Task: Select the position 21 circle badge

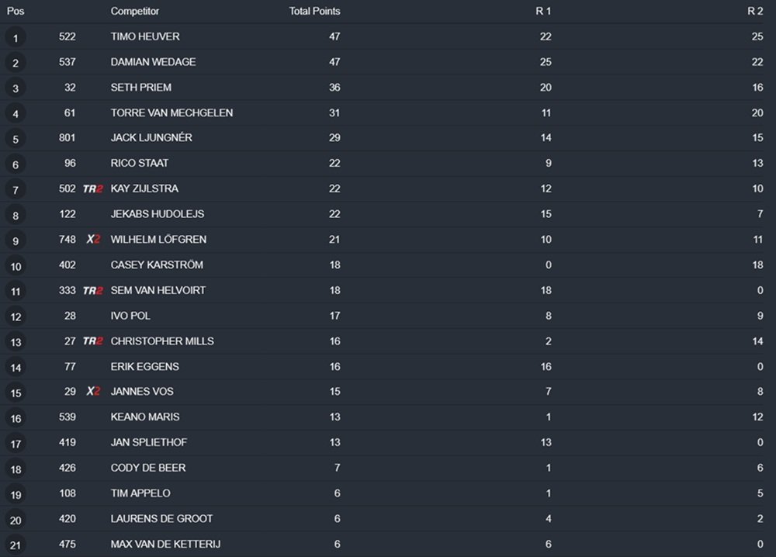Action: pyautogui.click(x=16, y=545)
